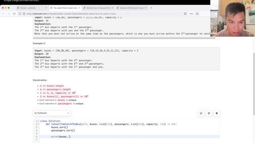Click the browser forward arrow
The height and width of the screenshot is (143, 255).
tap(9, 14)
